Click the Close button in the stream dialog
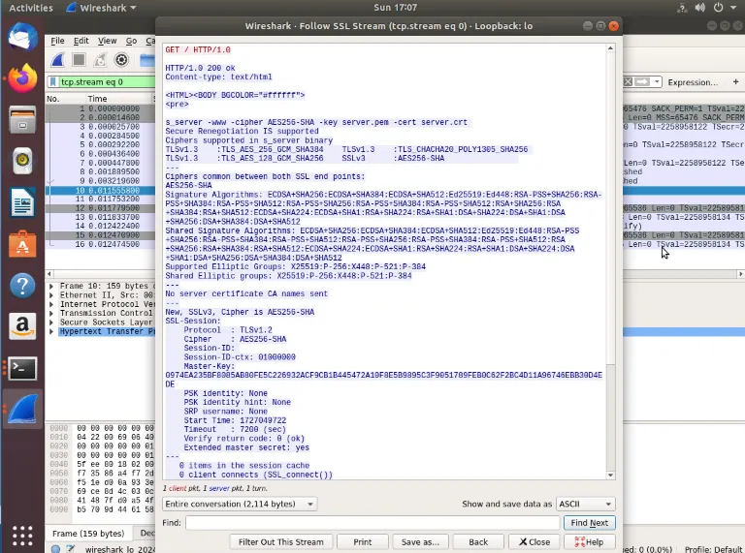The width and height of the screenshot is (745, 553). 534,542
